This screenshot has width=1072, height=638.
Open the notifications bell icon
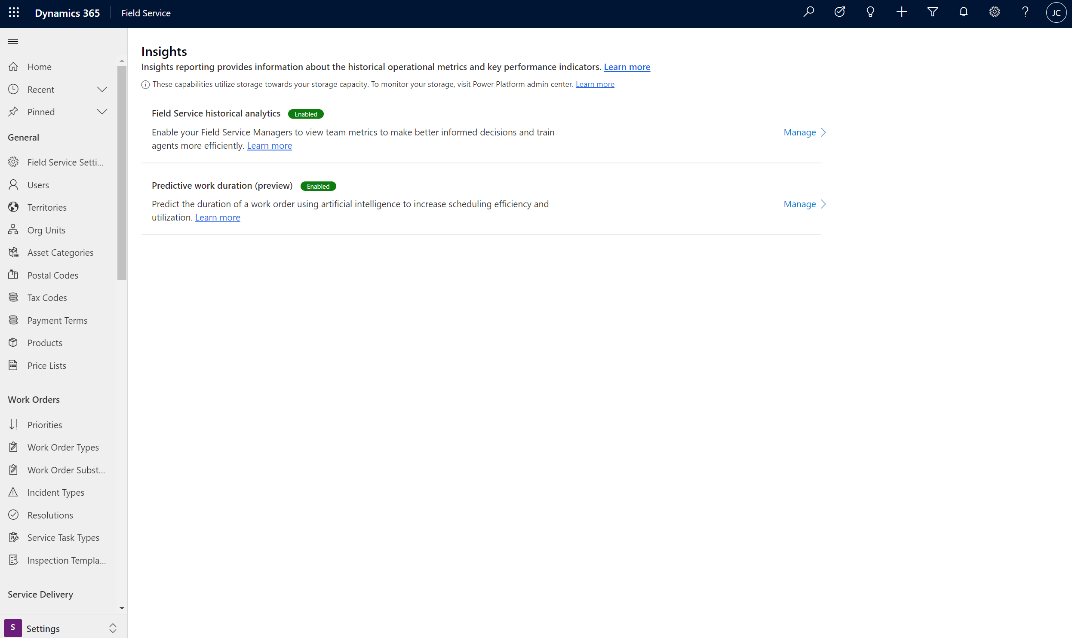point(963,12)
